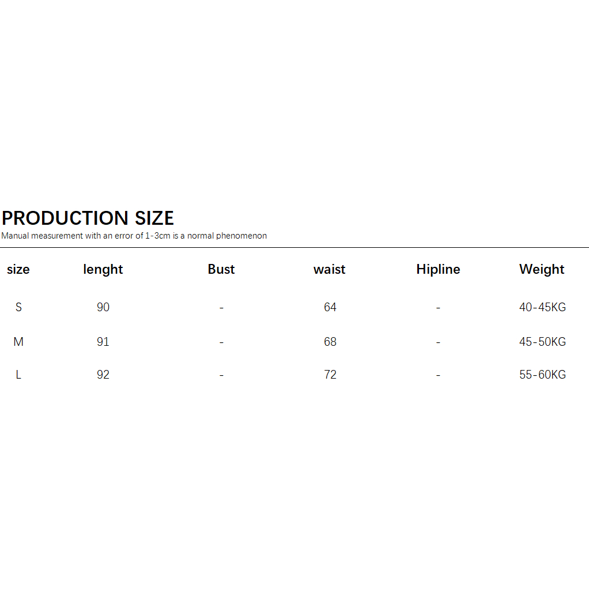589x589 pixels.
Task: Select the 55-60KG weight cell
Action: point(542,375)
